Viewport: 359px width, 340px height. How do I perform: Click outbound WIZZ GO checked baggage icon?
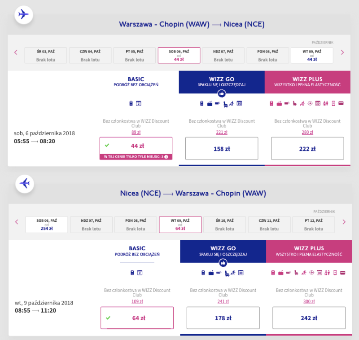pos(218,103)
